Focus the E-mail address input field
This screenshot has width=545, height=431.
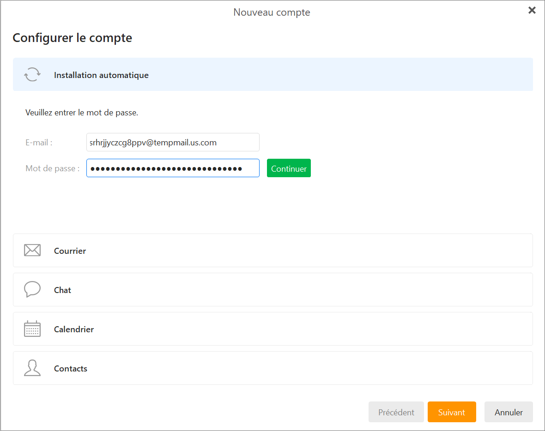click(173, 143)
